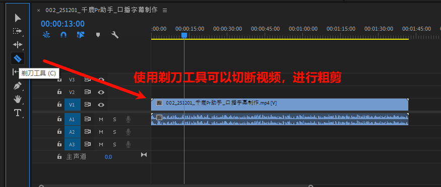Enable voice-over record microphone on A3

[128, 144]
